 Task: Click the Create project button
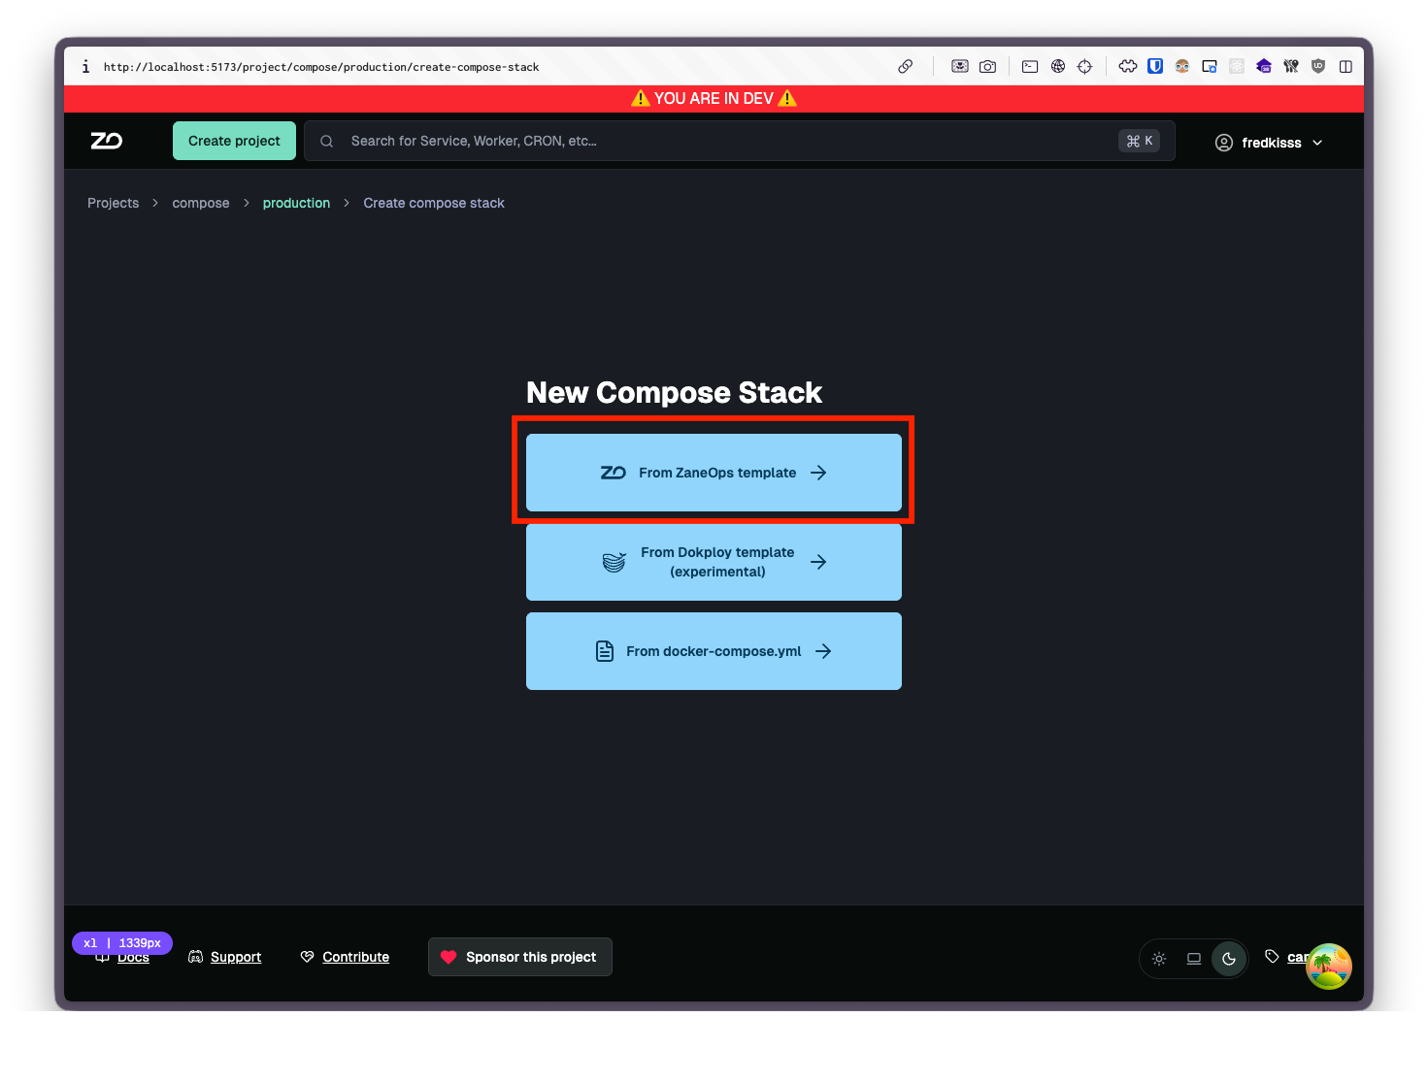tap(234, 141)
